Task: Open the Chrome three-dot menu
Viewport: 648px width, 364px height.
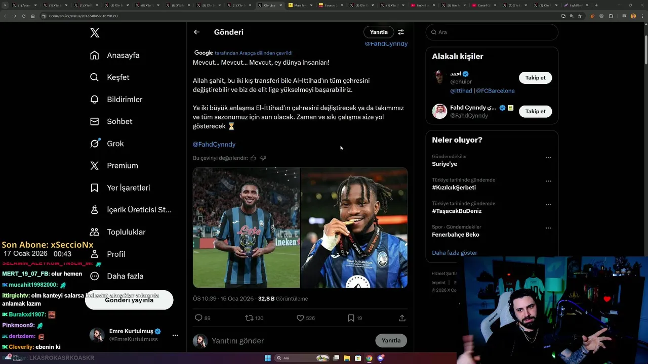Action: click(x=642, y=16)
